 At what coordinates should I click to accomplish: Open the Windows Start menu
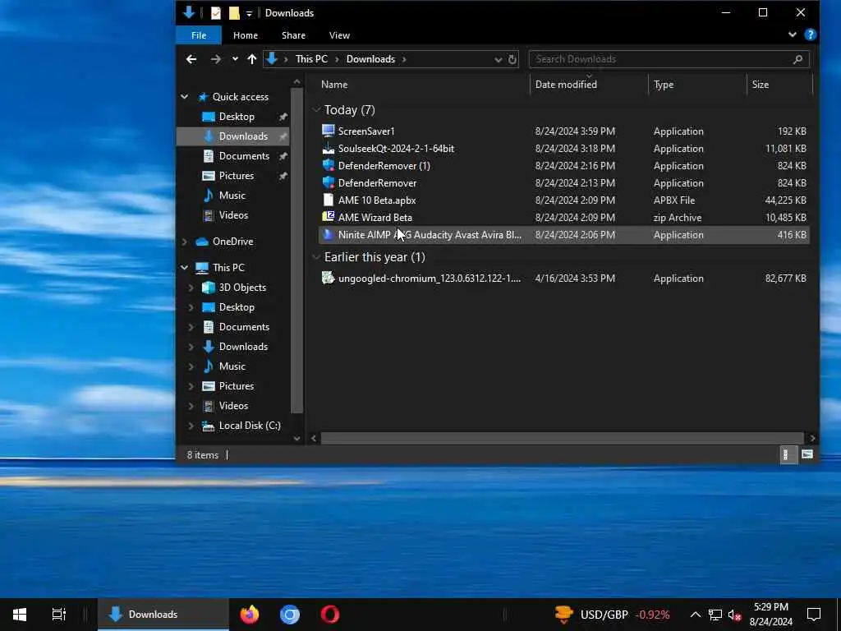tap(20, 615)
